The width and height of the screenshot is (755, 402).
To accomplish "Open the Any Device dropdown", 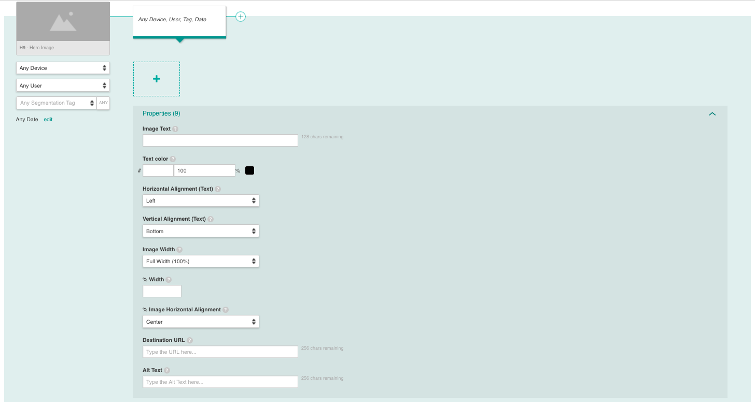I will pyautogui.click(x=63, y=68).
